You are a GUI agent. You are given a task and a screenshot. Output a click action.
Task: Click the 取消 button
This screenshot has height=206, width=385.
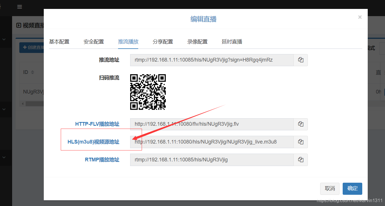330,189
